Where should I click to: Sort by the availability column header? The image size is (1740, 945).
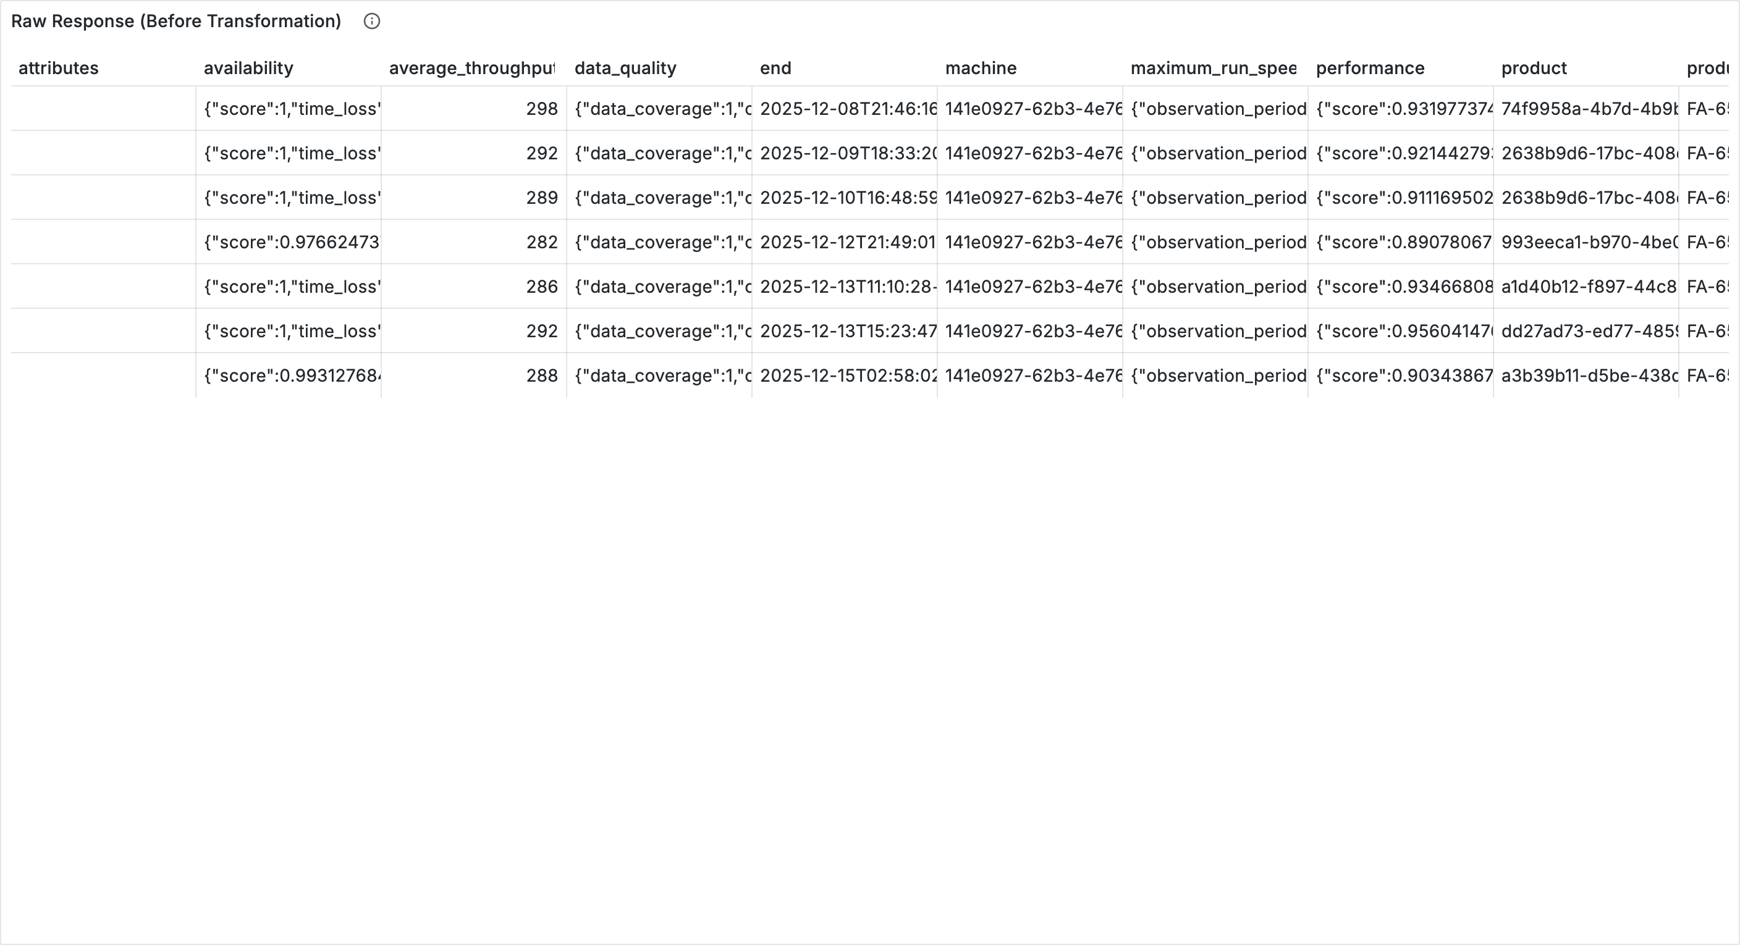248,68
